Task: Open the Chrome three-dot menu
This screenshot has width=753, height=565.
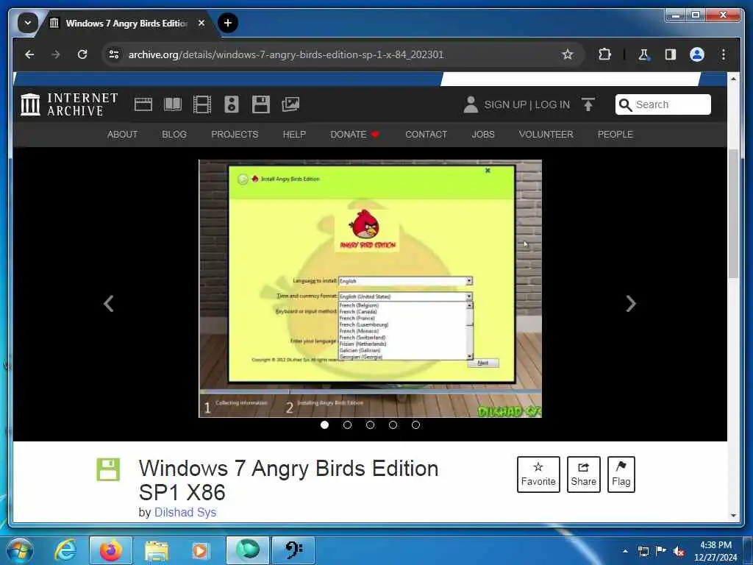Action: pyautogui.click(x=724, y=54)
